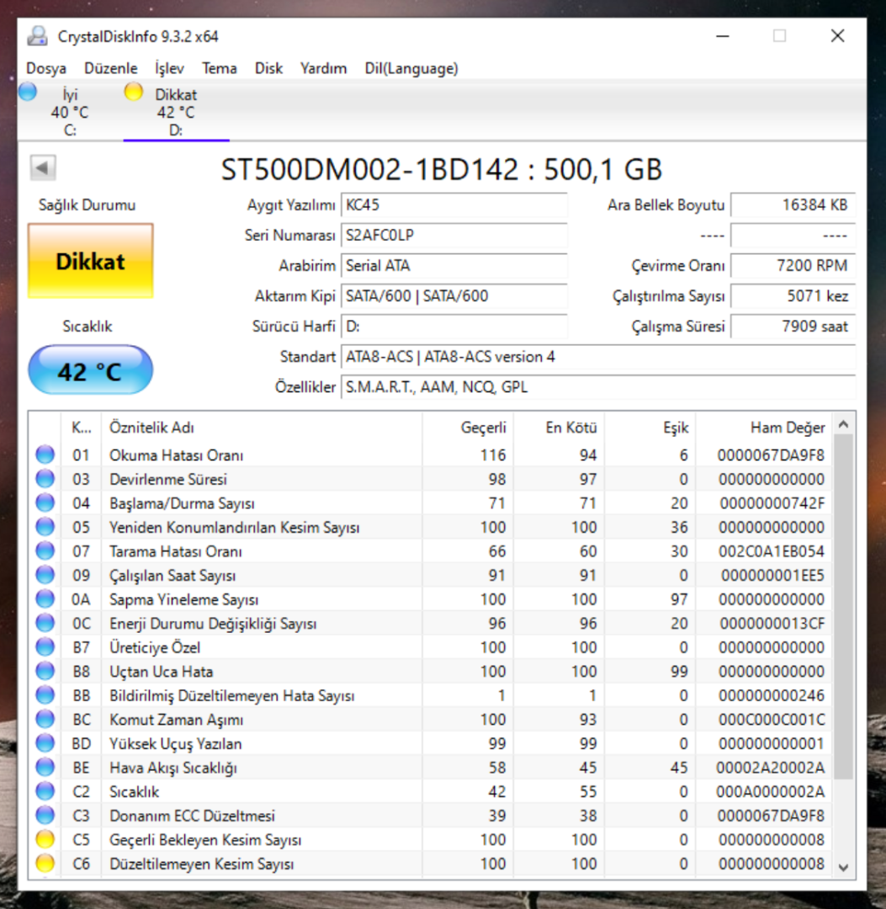The height and width of the screenshot is (909, 886).
Task: Click the Özellikler S.M.A.R.T. field
Action: pyautogui.click(x=598, y=387)
